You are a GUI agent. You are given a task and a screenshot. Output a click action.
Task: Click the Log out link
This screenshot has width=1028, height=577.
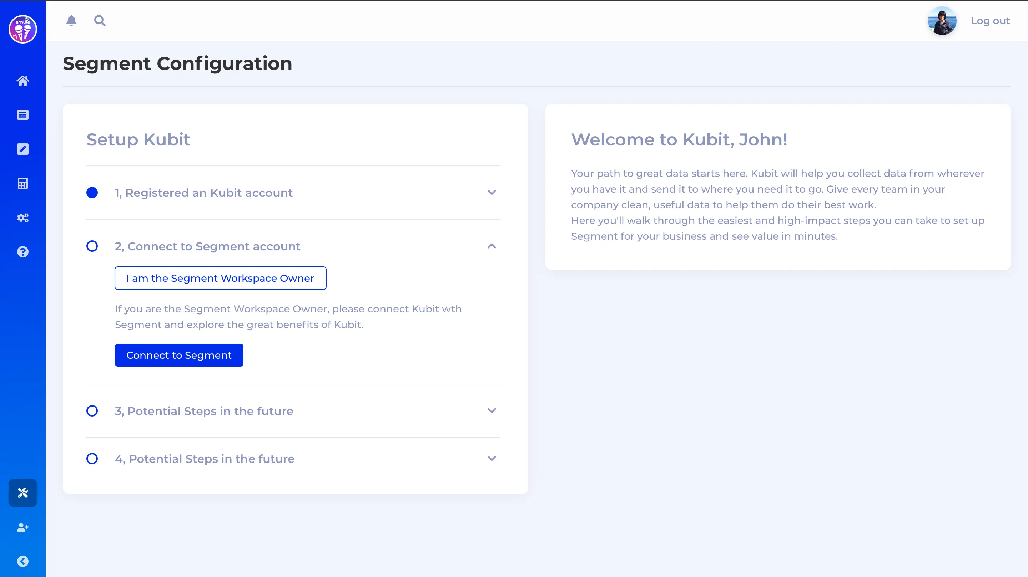[x=990, y=21]
